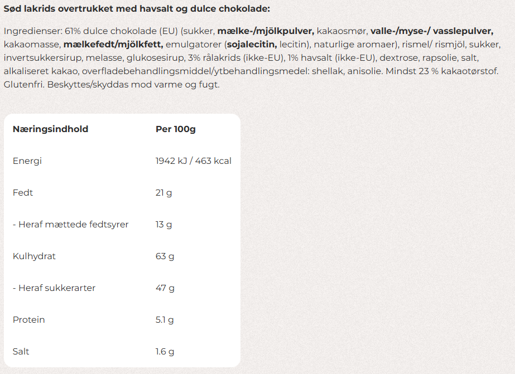Click the salt value '1.6 g'

(165, 352)
